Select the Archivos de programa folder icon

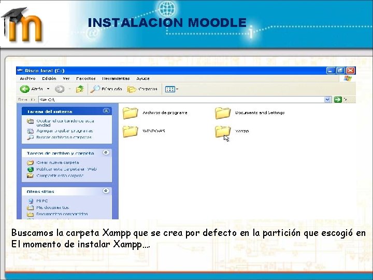130,113
